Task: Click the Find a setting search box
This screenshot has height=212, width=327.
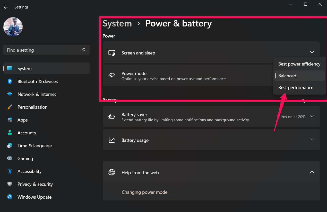Action: pyautogui.click(x=42, y=50)
